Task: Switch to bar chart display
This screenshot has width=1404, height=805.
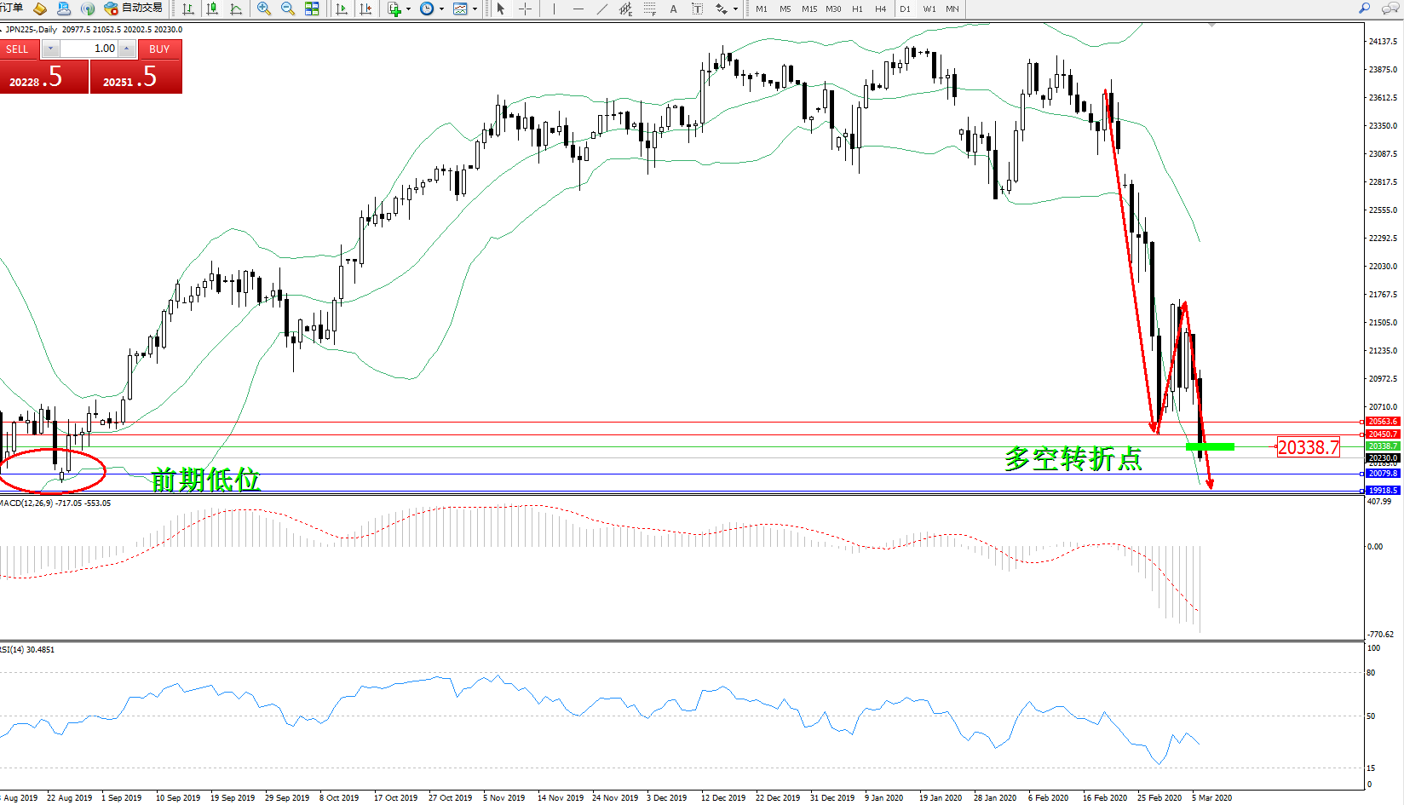Action: pyautogui.click(x=188, y=9)
